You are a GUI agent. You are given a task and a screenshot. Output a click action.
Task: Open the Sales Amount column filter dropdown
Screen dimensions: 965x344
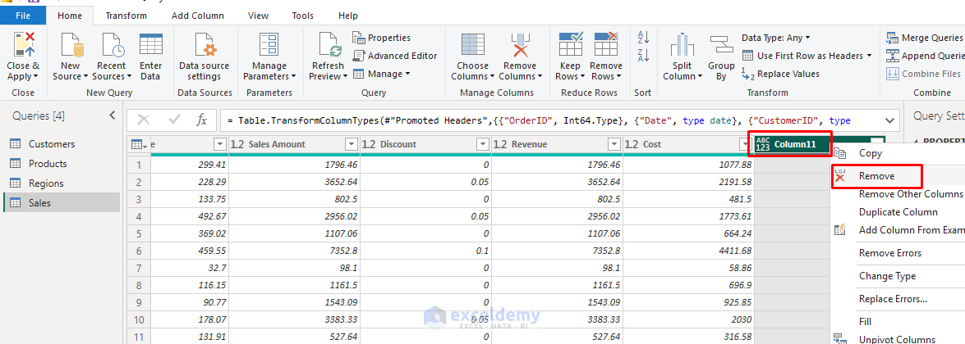point(352,144)
